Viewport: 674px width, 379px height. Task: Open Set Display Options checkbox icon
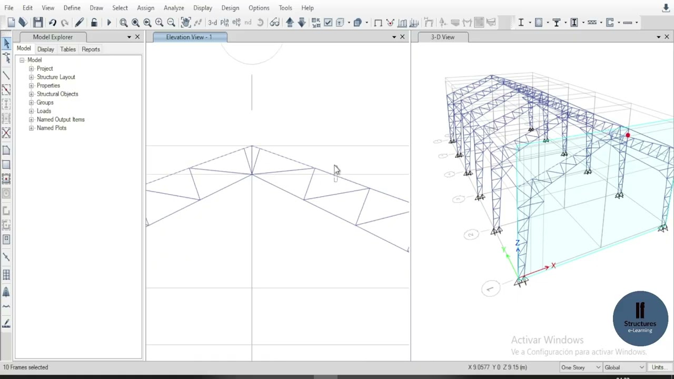[328, 22]
